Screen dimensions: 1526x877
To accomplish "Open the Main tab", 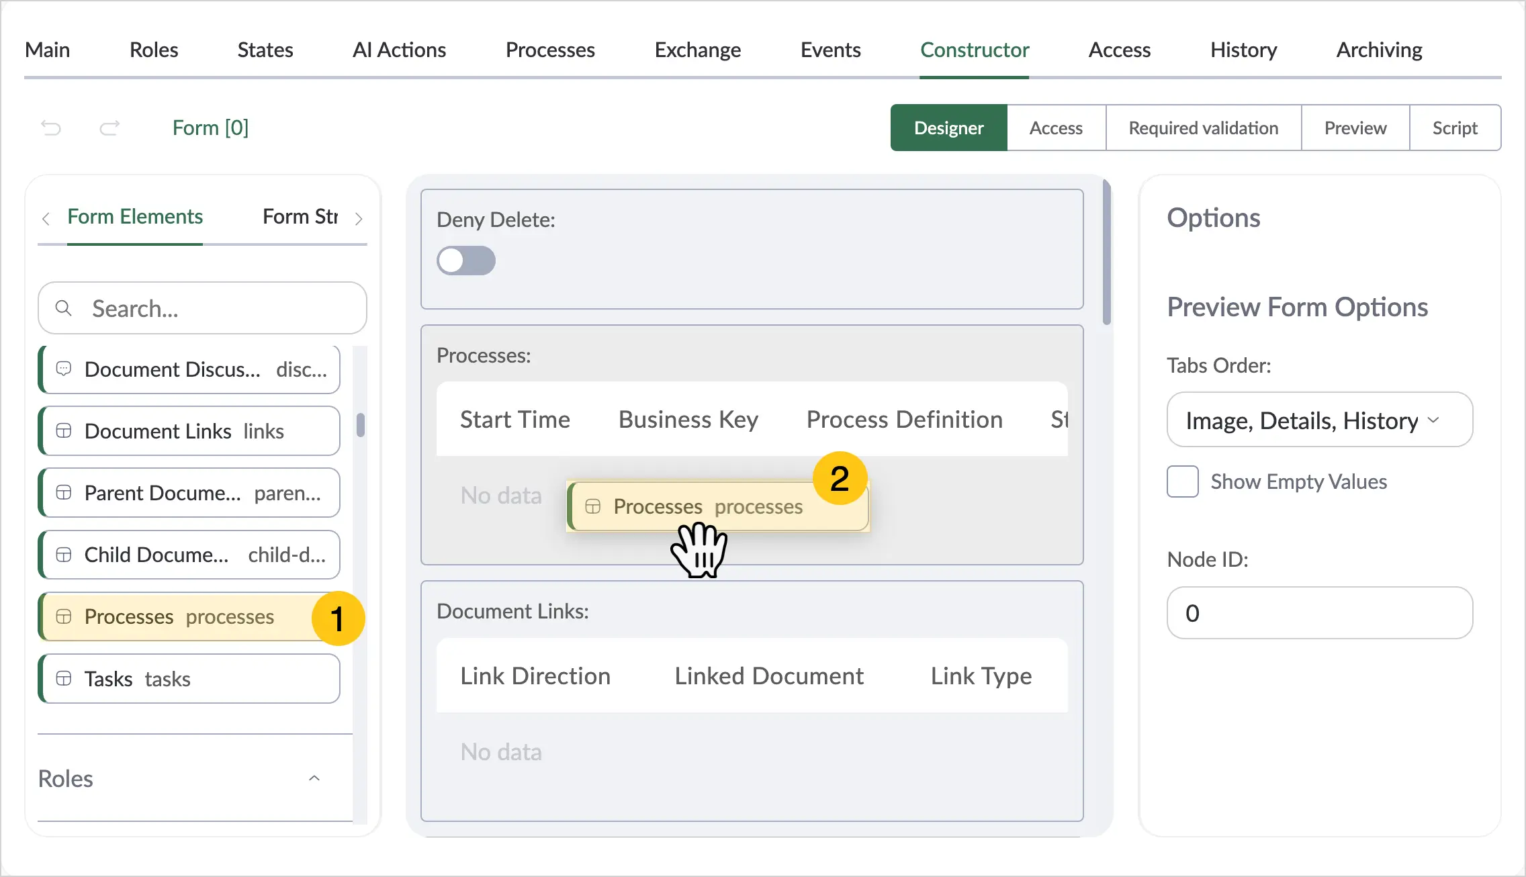I will click(48, 50).
